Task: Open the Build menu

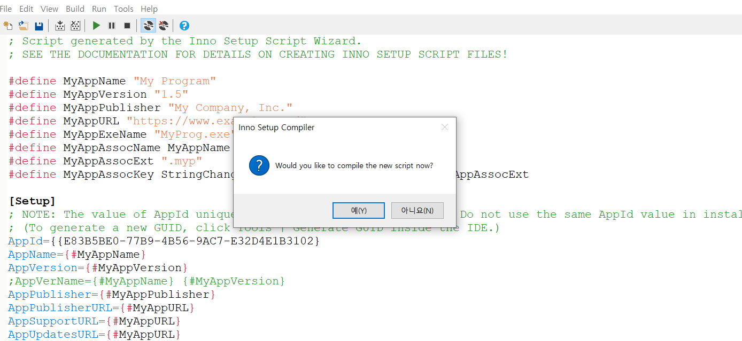Action: (75, 9)
